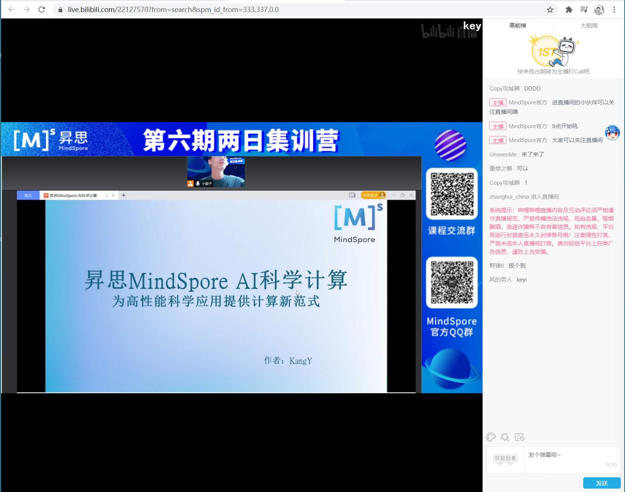Click the 课程交流群 QR code

point(452,194)
